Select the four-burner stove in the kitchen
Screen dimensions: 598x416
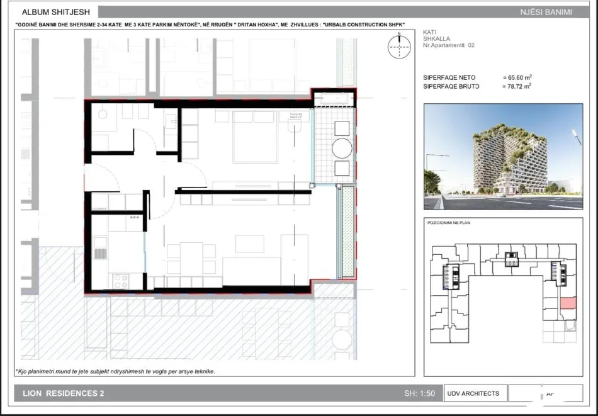(120, 281)
